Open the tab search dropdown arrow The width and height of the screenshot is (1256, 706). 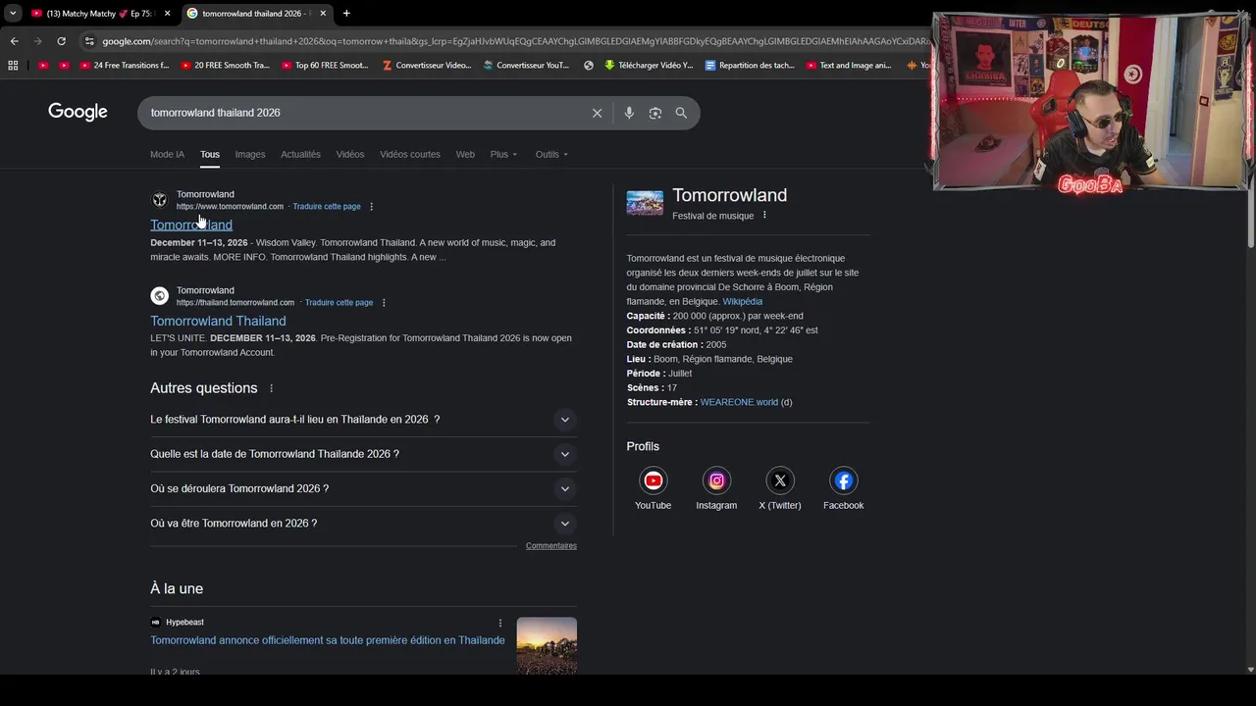13,13
